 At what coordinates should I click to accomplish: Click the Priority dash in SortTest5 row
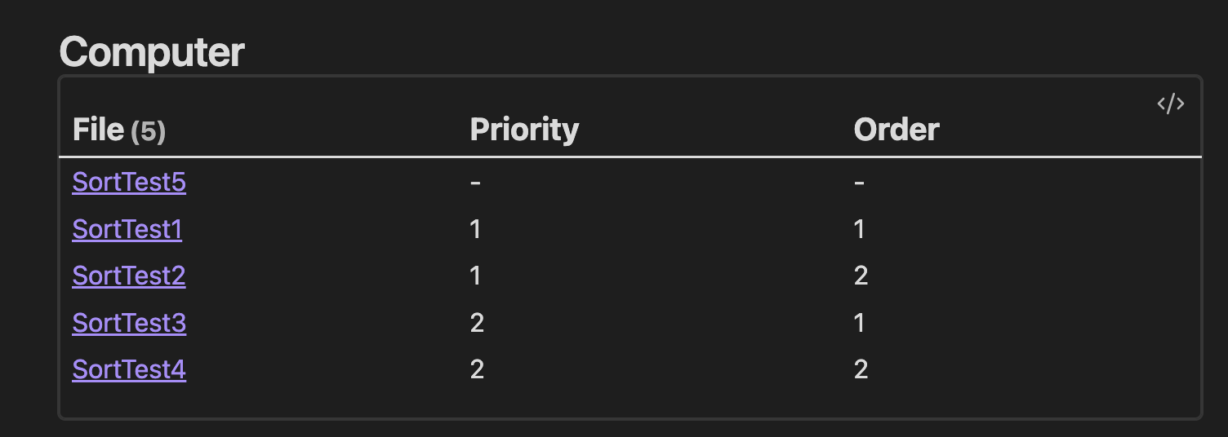pos(475,183)
